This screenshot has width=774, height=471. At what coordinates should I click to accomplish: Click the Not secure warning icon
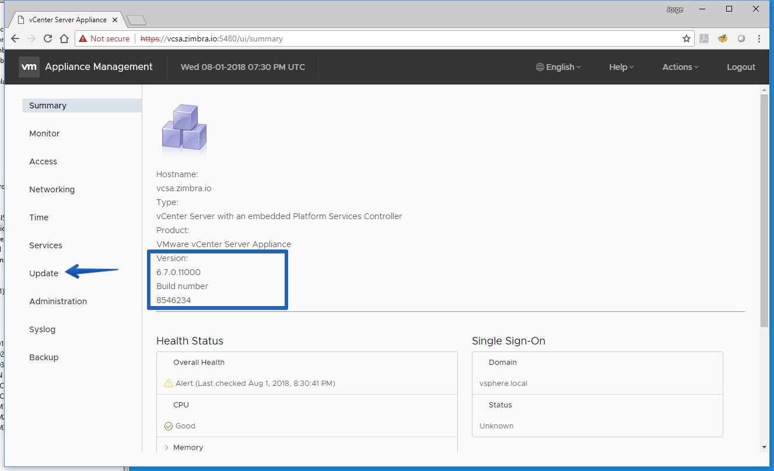pos(83,38)
